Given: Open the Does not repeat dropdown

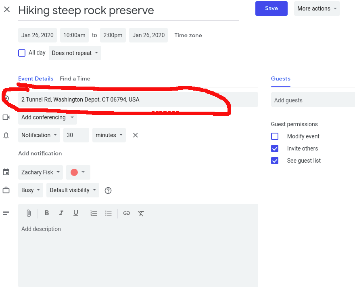Looking at the screenshot, I should click(x=75, y=53).
